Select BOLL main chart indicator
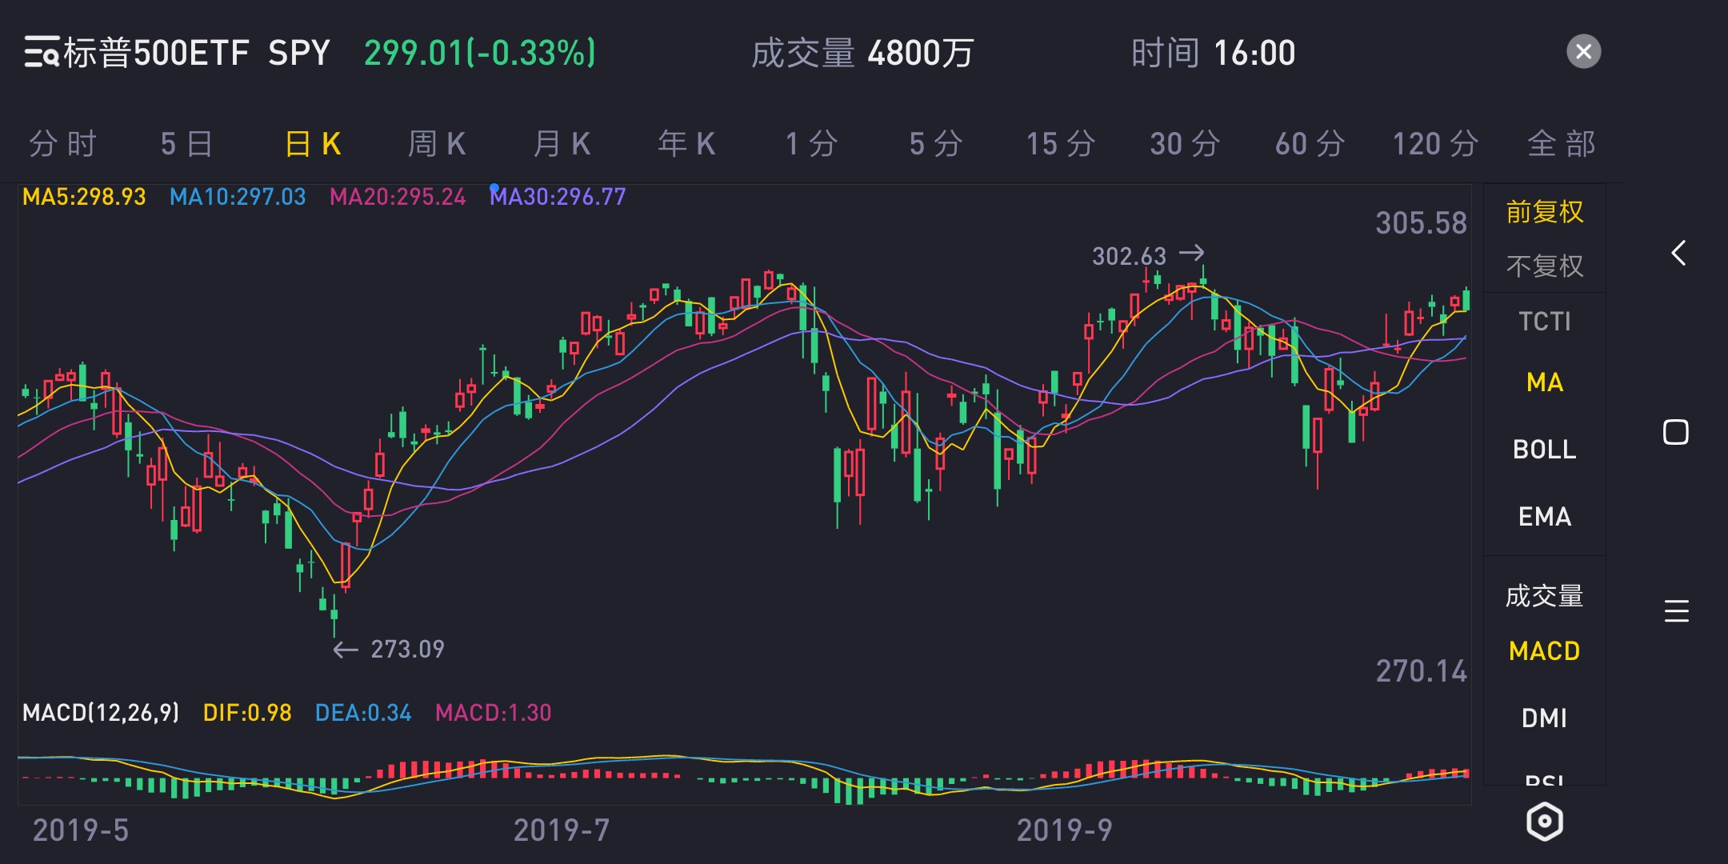 (x=1544, y=450)
